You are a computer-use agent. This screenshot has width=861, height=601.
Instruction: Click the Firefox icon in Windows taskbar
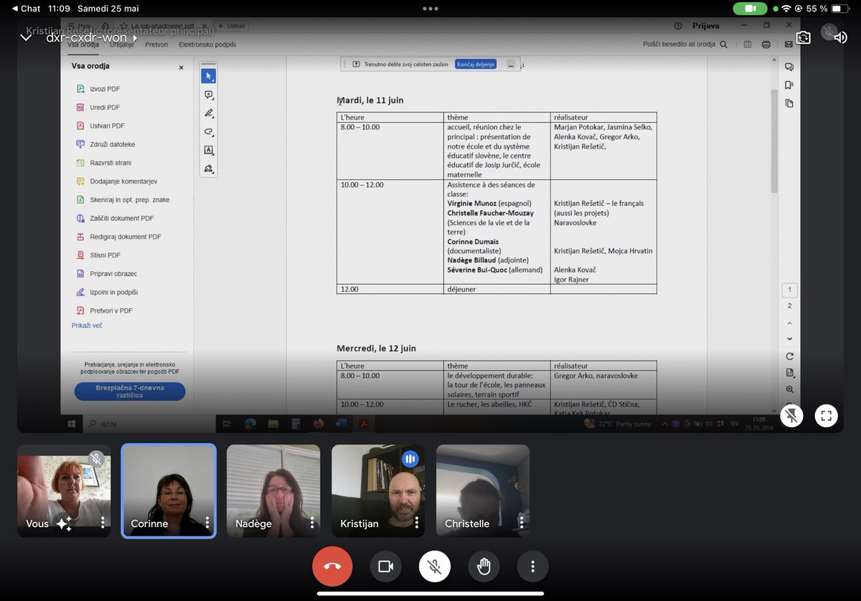pos(319,424)
